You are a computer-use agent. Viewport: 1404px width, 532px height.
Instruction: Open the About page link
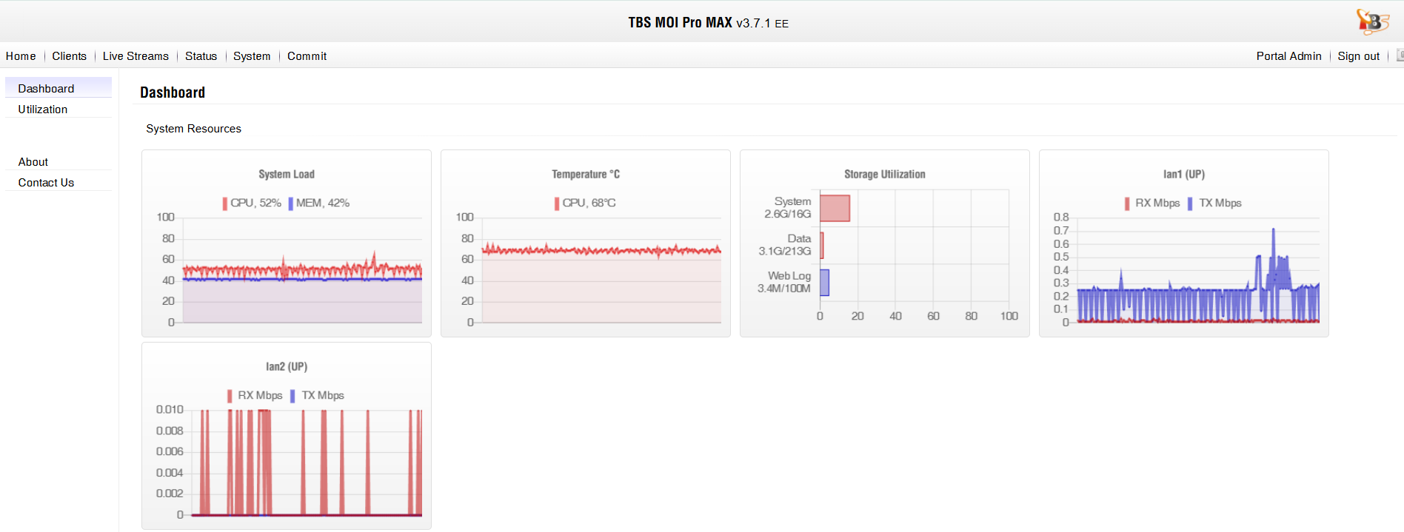(33, 162)
